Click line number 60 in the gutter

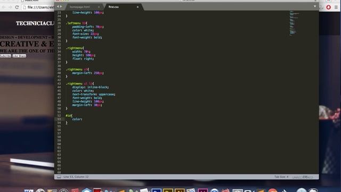click(59, 144)
